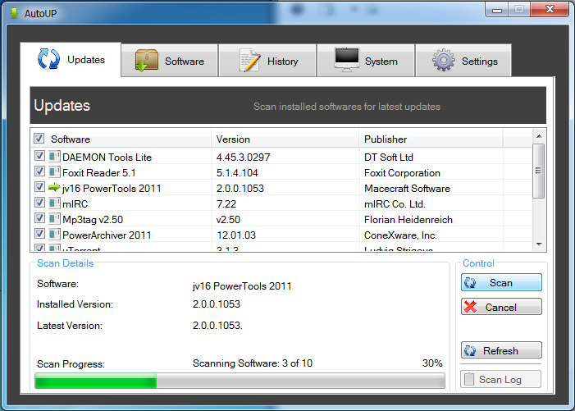Click version 12.01.03 cell
Screen dimensions: 575x411
[236, 235]
